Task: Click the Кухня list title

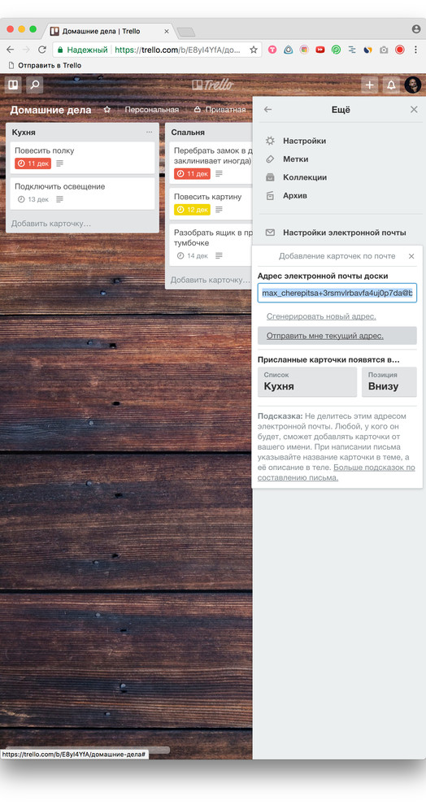Action: coord(24,132)
